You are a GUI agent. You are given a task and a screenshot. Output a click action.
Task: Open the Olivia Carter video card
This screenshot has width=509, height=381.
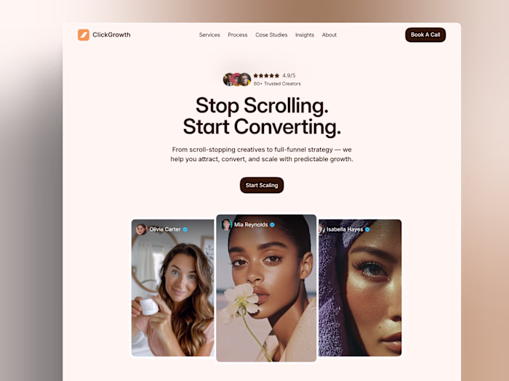point(173,287)
